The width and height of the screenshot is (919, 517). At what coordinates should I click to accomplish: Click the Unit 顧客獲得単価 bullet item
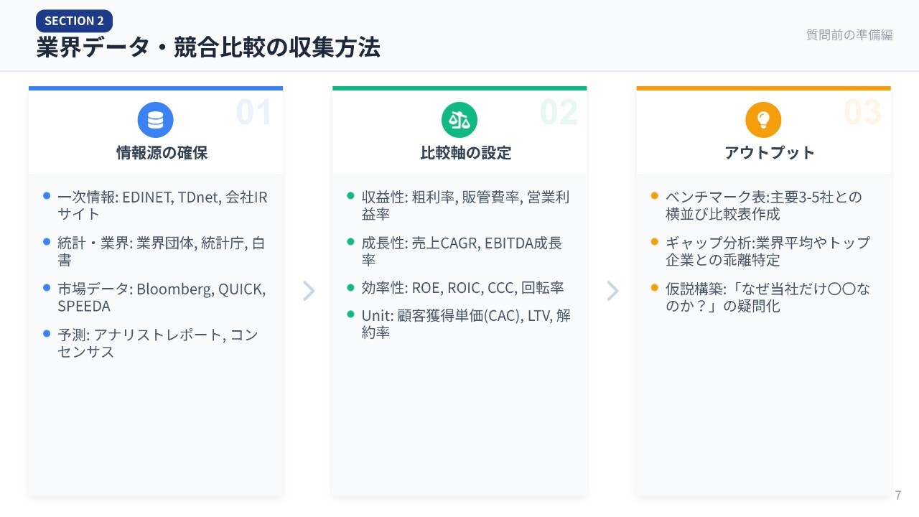466,324
